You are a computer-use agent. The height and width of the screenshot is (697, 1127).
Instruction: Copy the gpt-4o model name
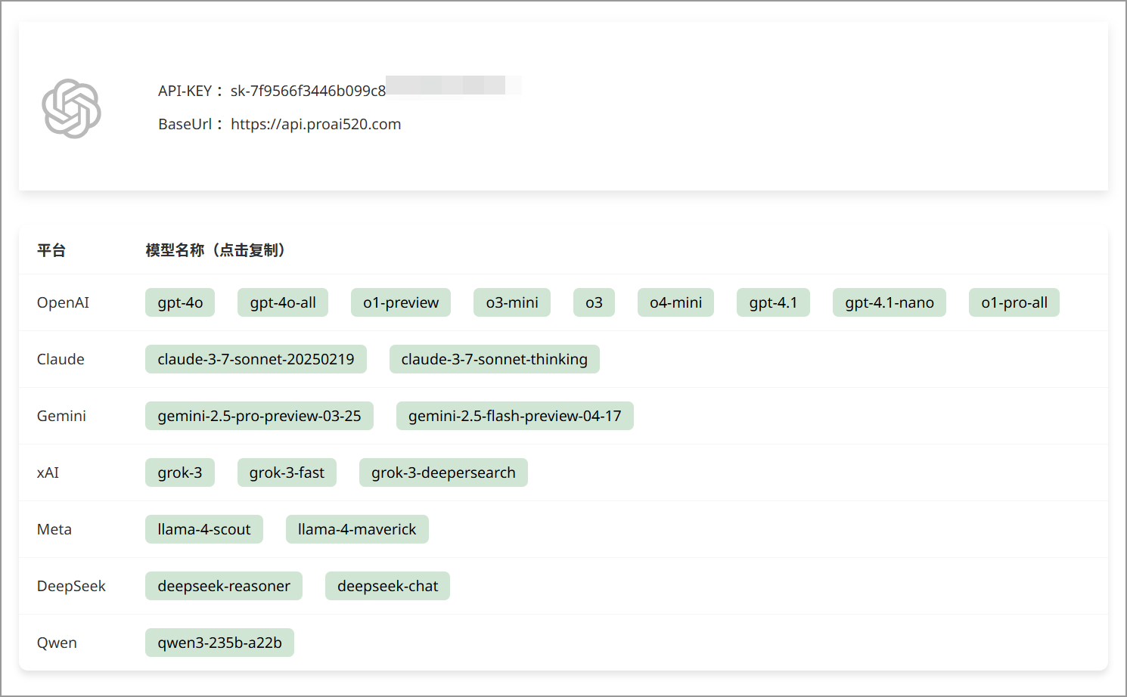[180, 302]
